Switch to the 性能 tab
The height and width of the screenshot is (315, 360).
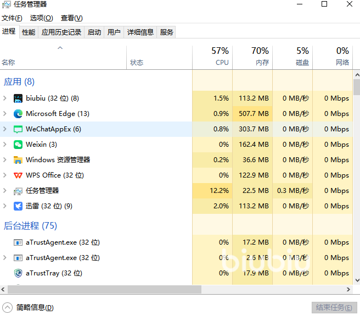coord(29,32)
